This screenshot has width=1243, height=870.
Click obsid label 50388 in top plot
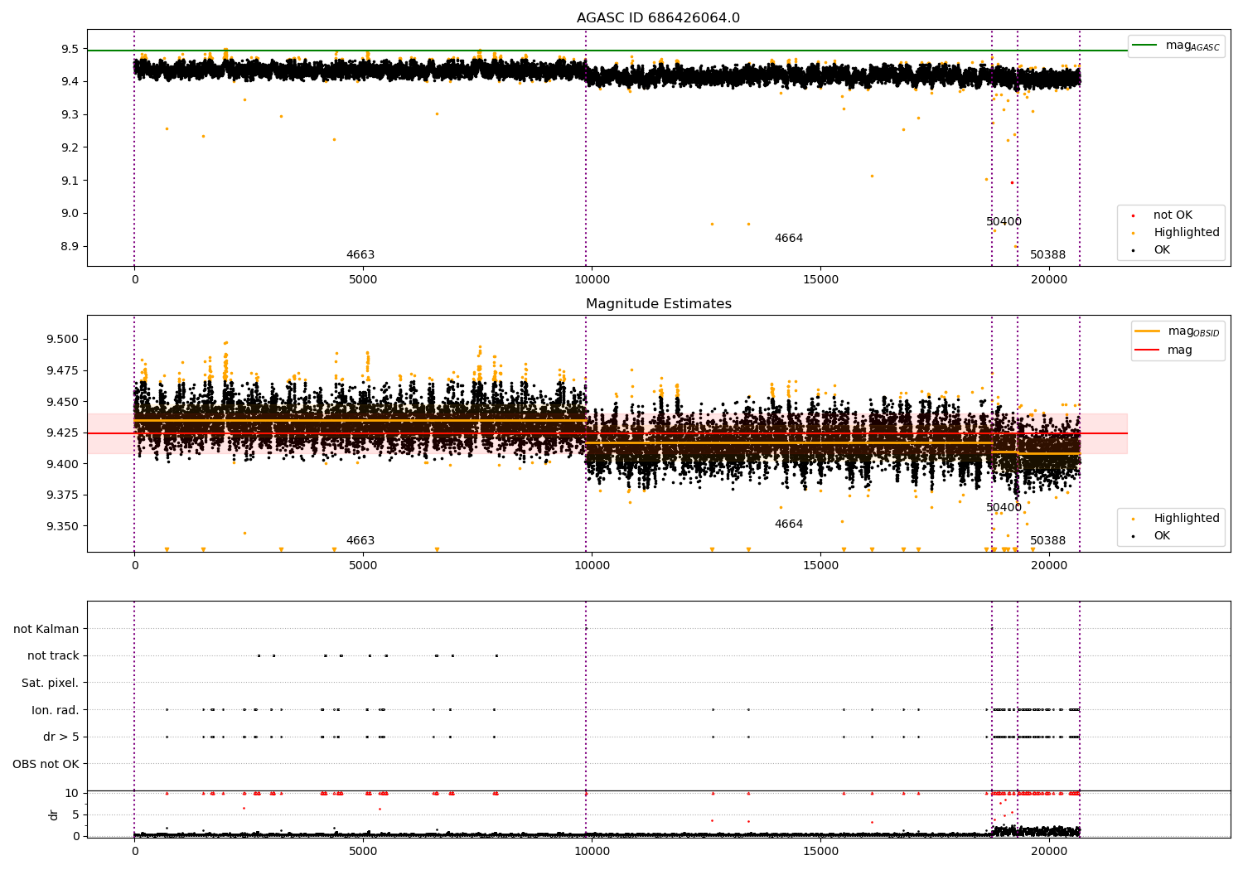tap(1047, 255)
